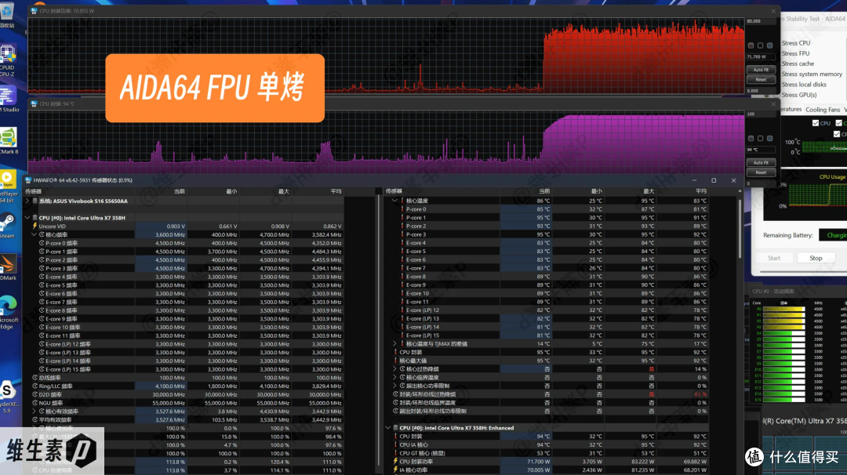
Task: Click the chip icon beside CPU [#0] Enhanced
Action: pyautogui.click(x=395, y=427)
